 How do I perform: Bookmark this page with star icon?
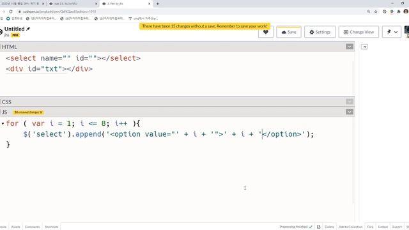[376, 11]
